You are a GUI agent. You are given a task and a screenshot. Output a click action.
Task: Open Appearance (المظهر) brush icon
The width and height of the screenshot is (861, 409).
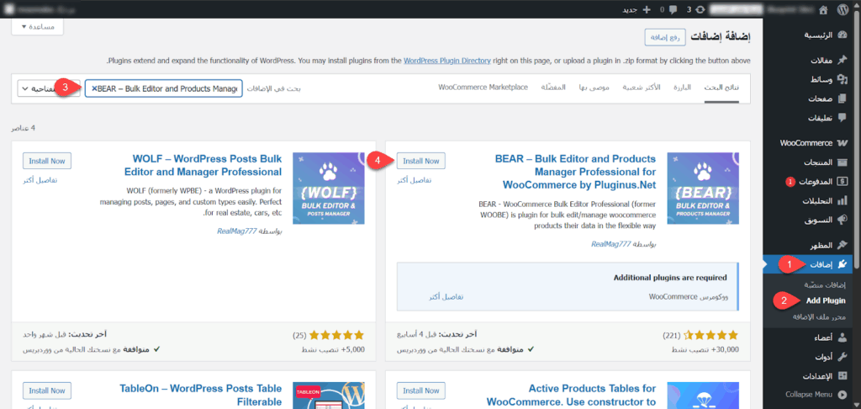(x=843, y=245)
